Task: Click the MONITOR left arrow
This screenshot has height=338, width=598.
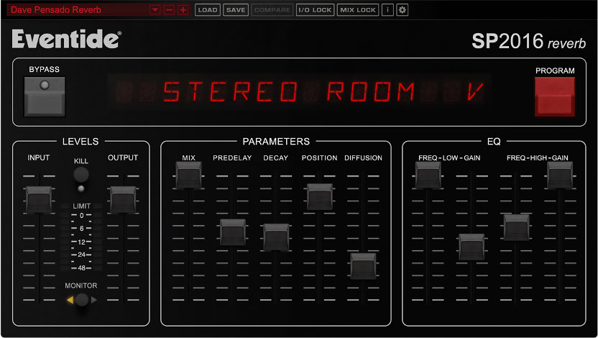Action: point(70,300)
